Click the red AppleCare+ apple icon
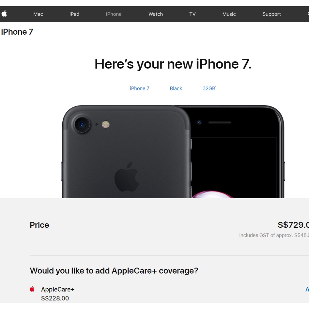Screen dimensions: 309x309 click(32, 289)
